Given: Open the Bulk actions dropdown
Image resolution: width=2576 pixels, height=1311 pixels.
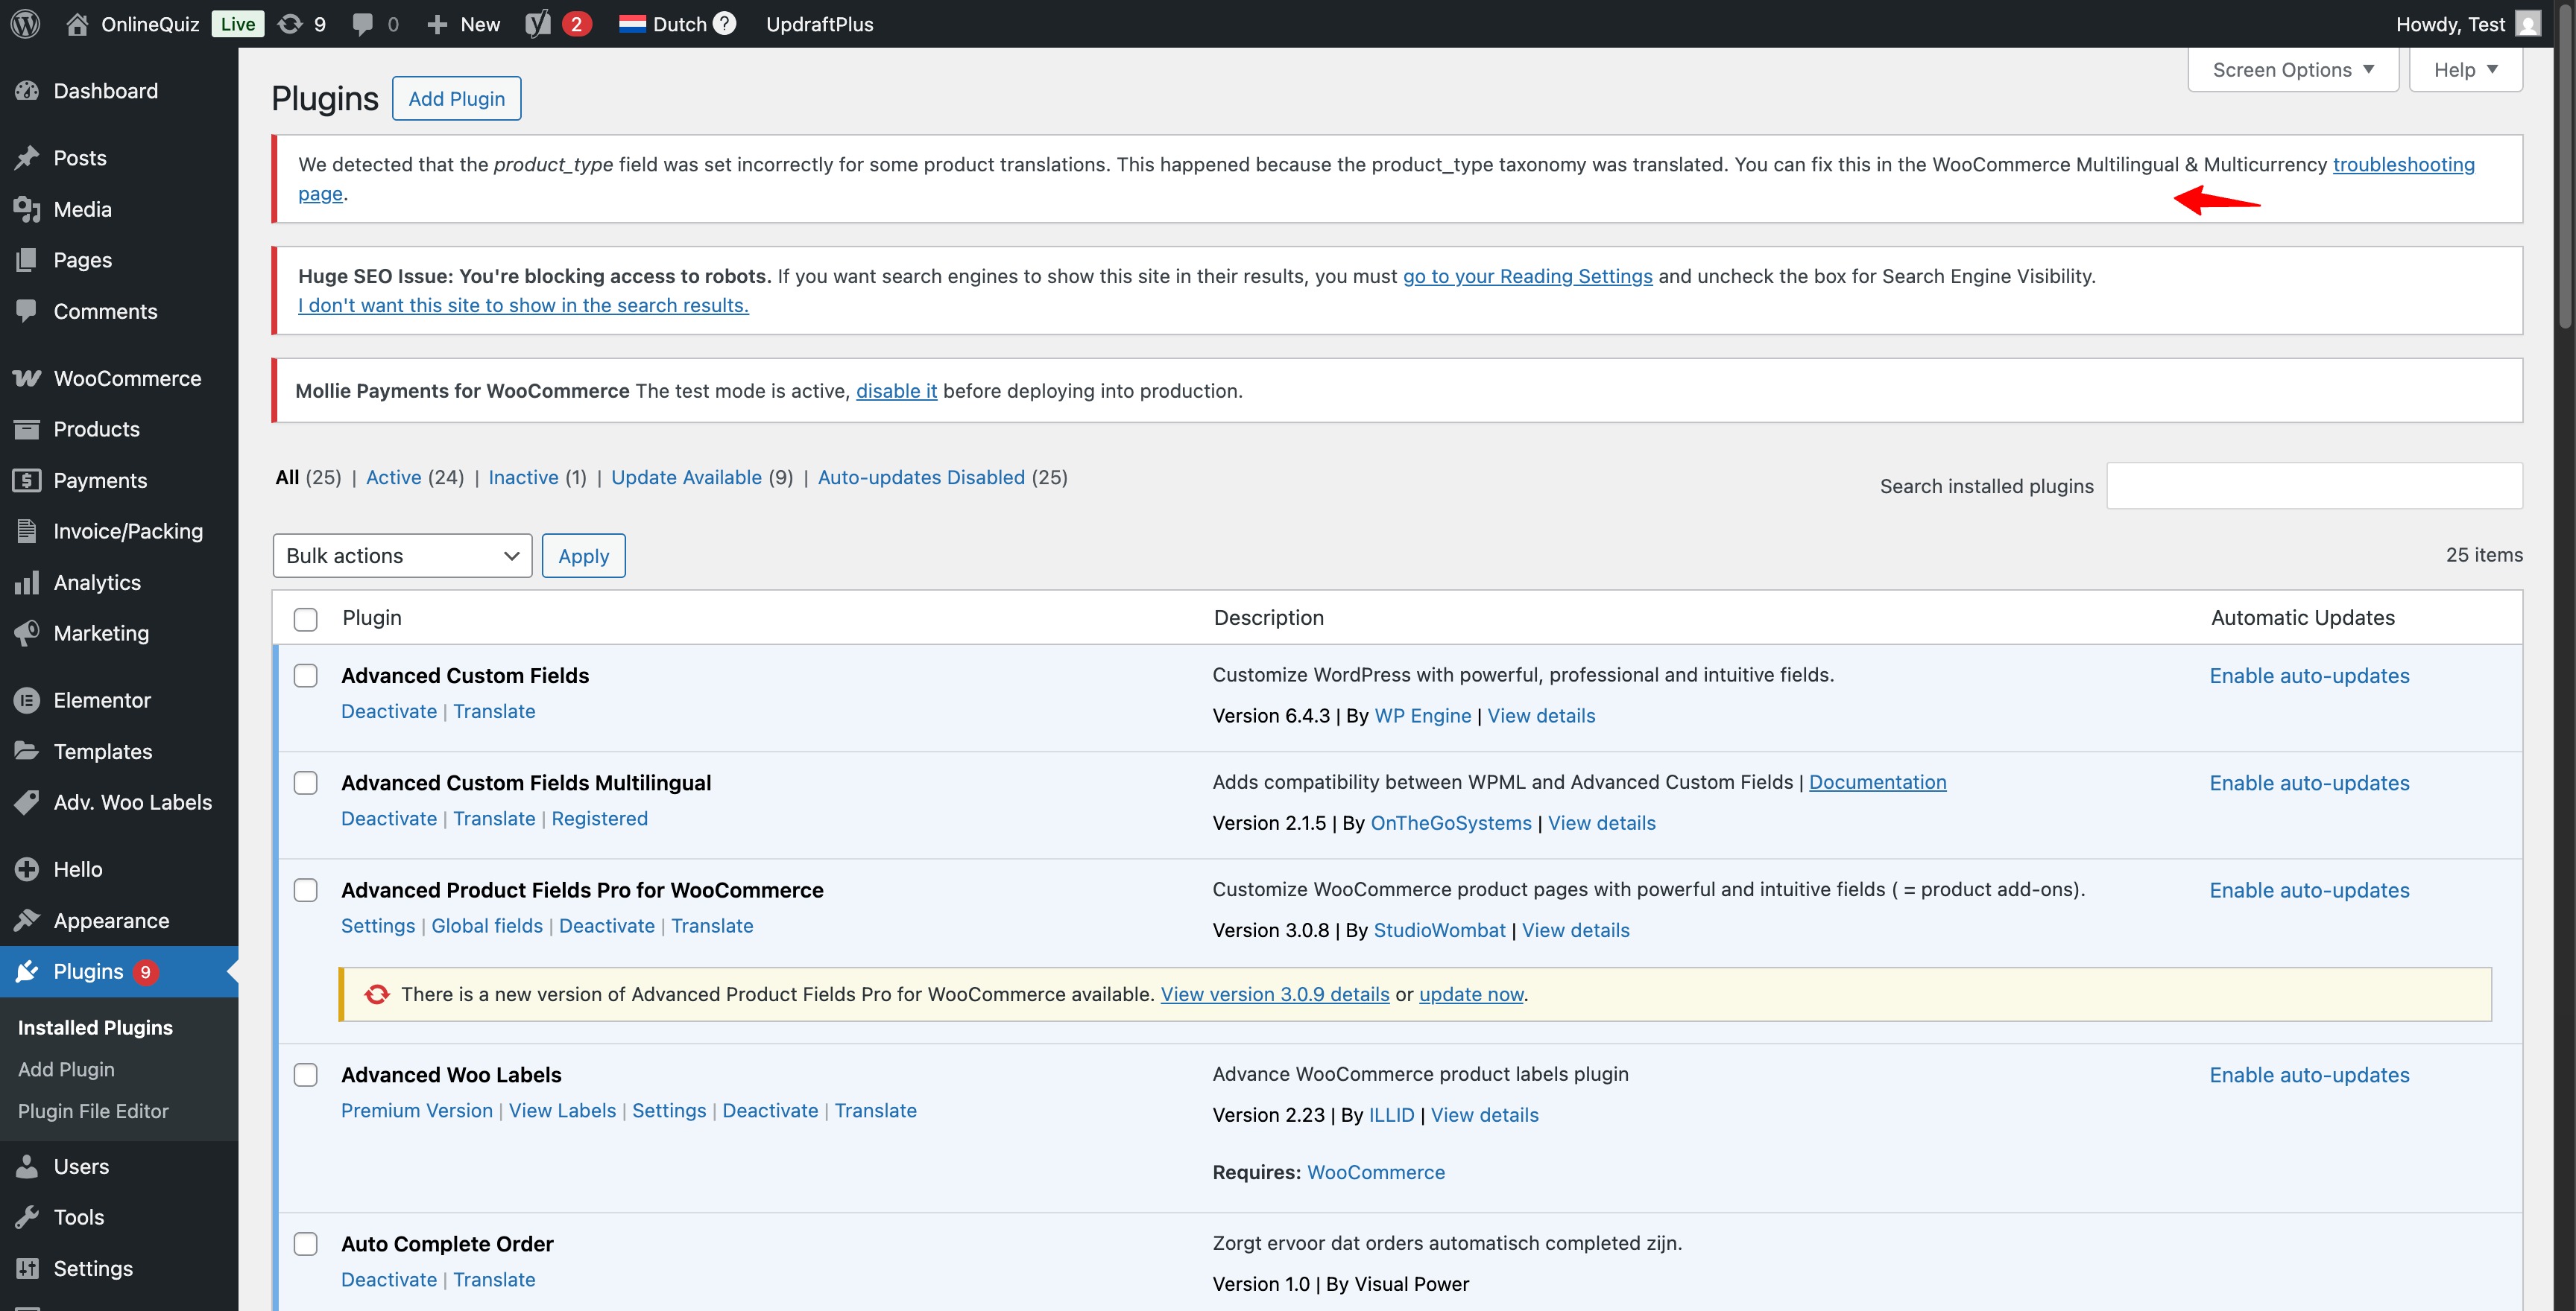Looking at the screenshot, I should pyautogui.click(x=402, y=556).
